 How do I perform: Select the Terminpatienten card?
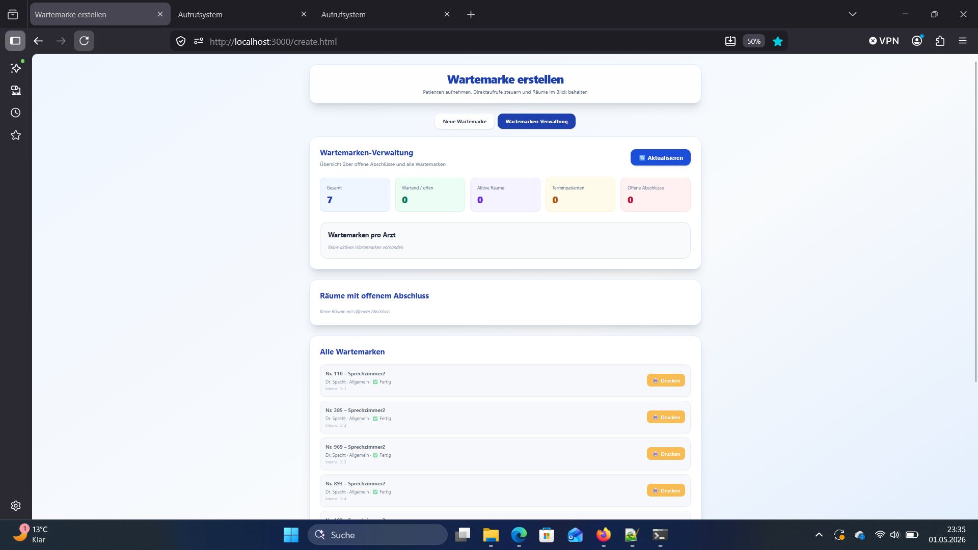point(580,195)
